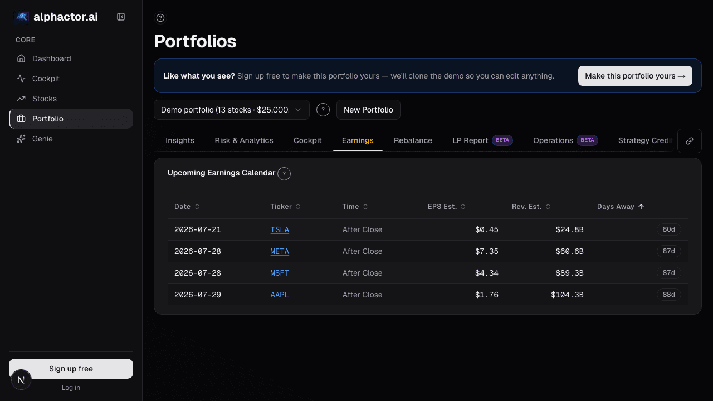Click the Portfolio briefcase icon
Screen dimensions: 713x401
[21, 119]
